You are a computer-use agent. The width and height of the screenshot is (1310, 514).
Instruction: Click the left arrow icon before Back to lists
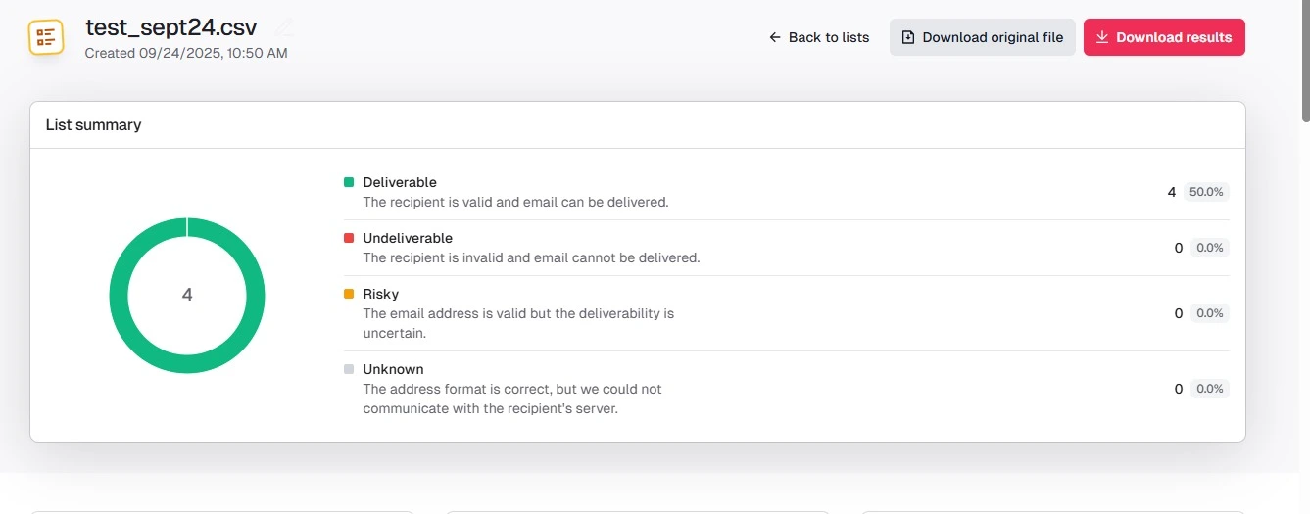tap(775, 37)
